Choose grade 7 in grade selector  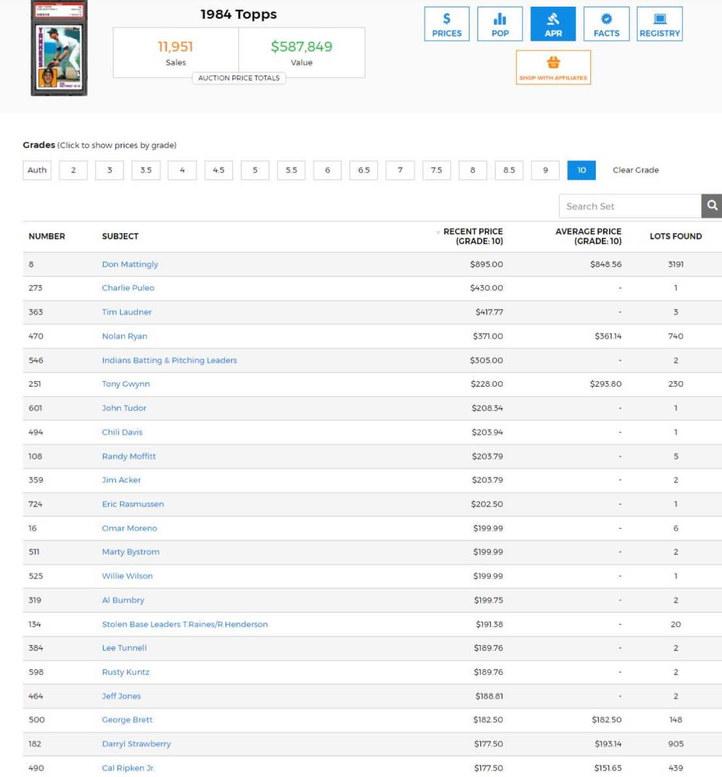coord(400,170)
